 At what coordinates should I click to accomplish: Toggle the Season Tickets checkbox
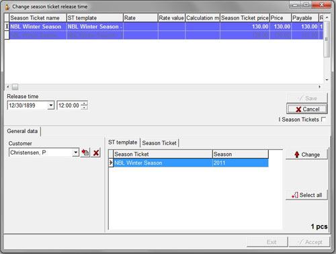tap(323, 119)
